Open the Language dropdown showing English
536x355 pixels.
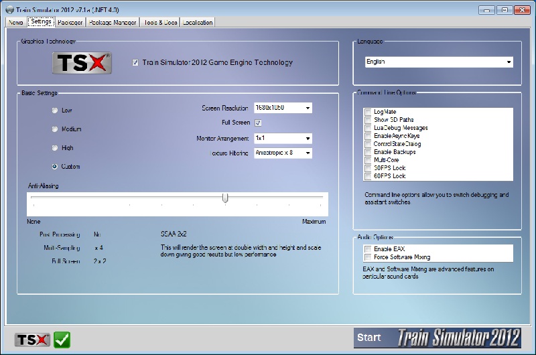[439, 62]
